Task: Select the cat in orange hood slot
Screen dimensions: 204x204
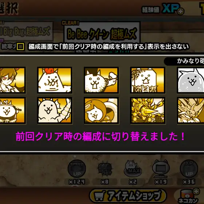Action: [x=101, y=110]
